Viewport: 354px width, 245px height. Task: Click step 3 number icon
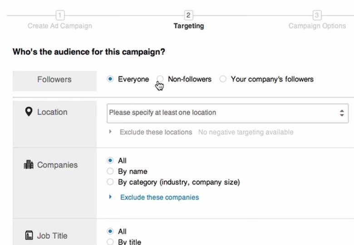(317, 15)
